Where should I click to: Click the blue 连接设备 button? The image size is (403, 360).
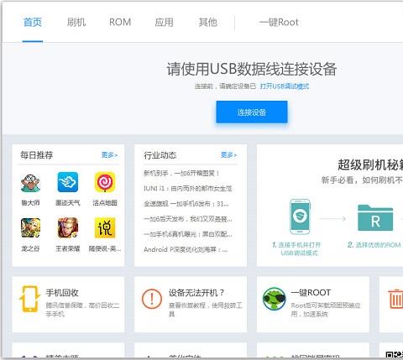[252, 112]
